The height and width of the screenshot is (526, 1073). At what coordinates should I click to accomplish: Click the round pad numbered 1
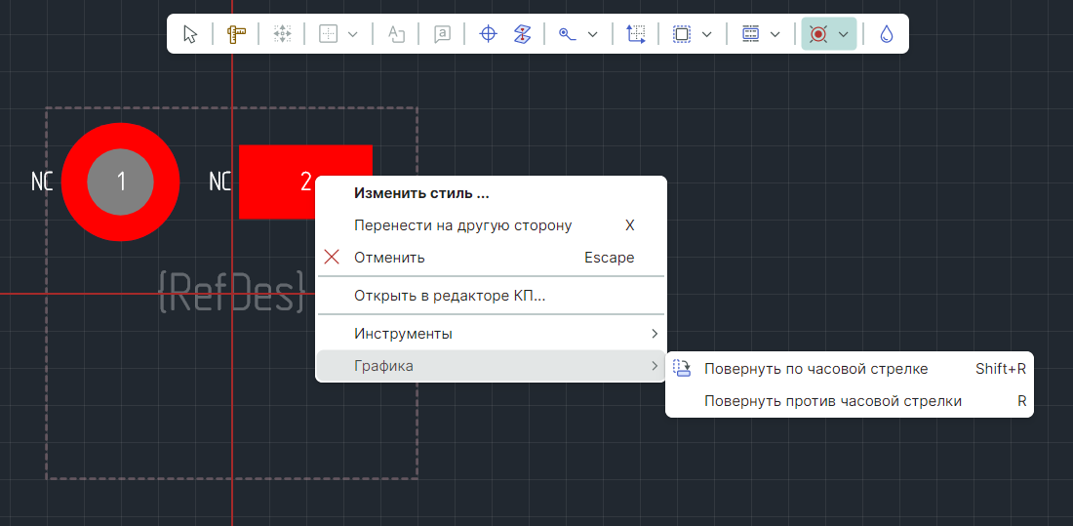(120, 182)
